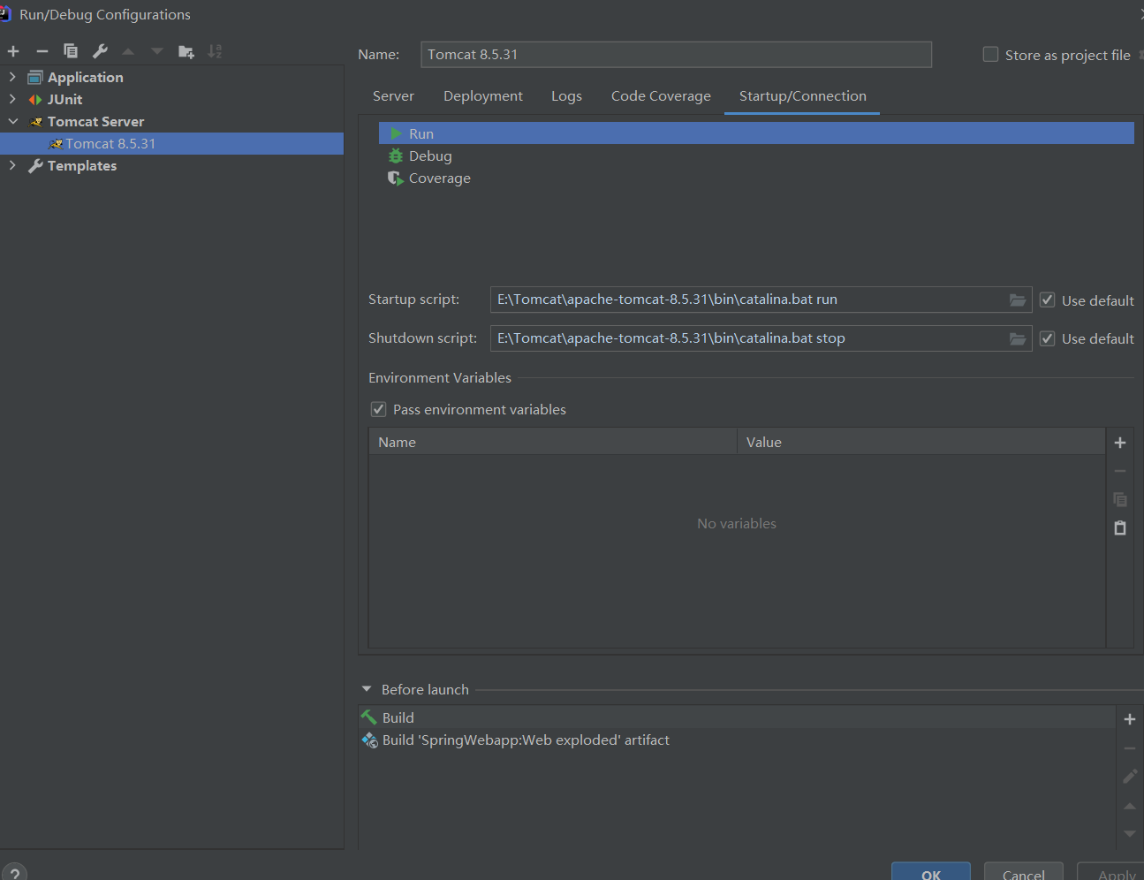Select the Build launch task
The width and height of the screenshot is (1144, 880).
[737, 717]
